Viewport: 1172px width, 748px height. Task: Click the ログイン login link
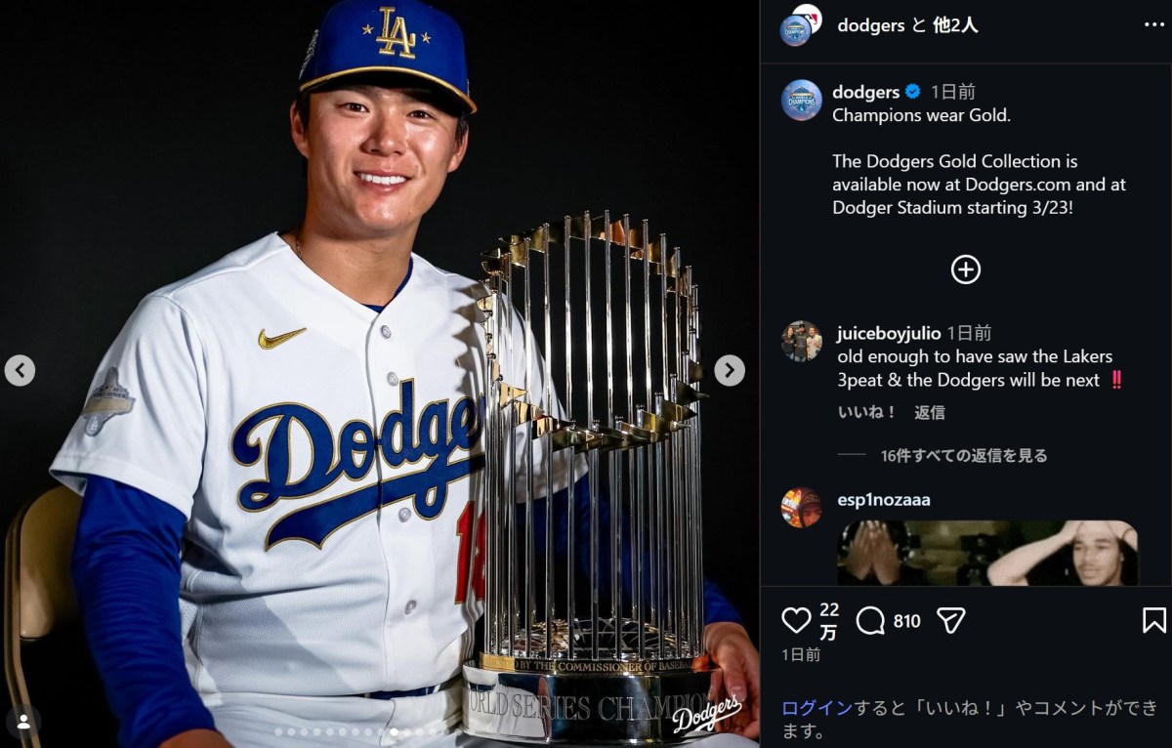click(x=816, y=708)
